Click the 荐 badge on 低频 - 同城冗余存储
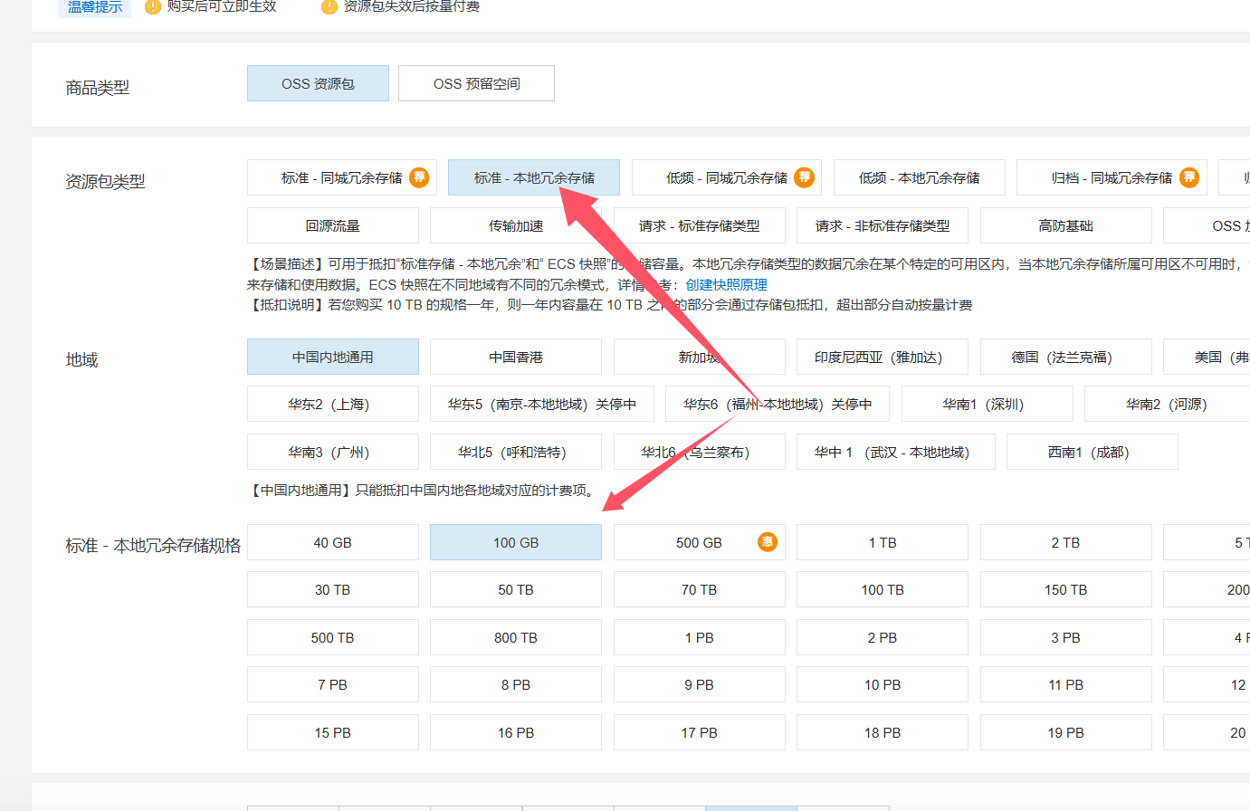This screenshot has width=1250, height=811. click(804, 177)
